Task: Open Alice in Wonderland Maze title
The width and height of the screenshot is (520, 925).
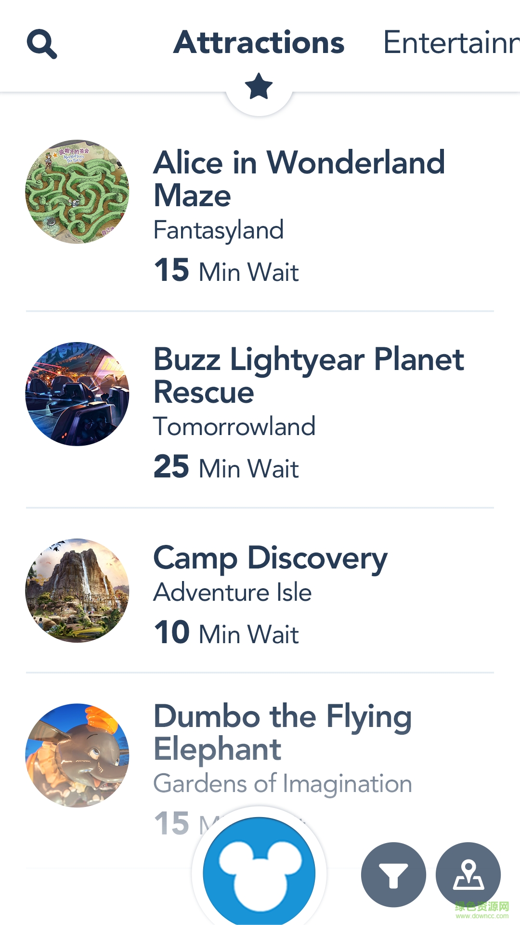Action: (x=299, y=178)
